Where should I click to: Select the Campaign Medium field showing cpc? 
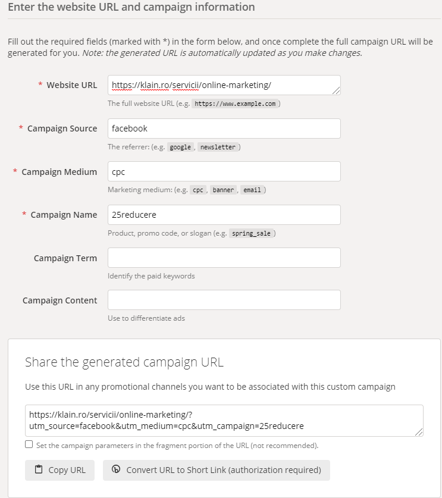(x=224, y=171)
